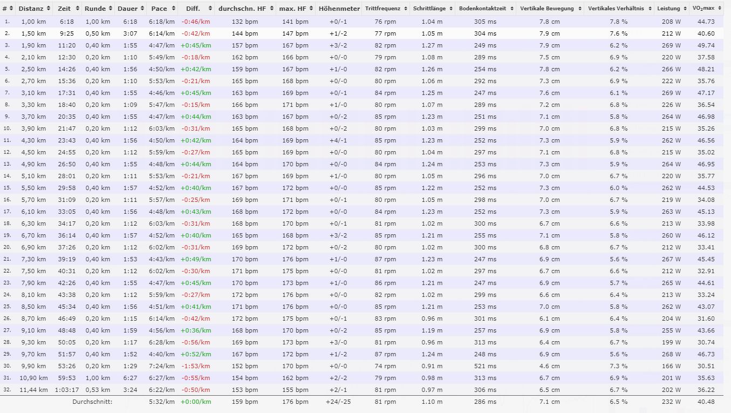Image resolution: width=731 pixels, height=413 pixels.
Task: Click the sort arrows beside VO2max
Action: click(x=720, y=9)
